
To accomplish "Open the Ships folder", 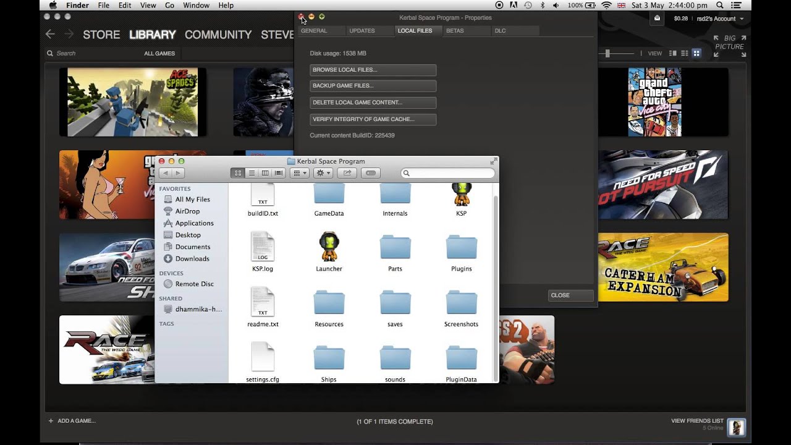I will coord(329,363).
